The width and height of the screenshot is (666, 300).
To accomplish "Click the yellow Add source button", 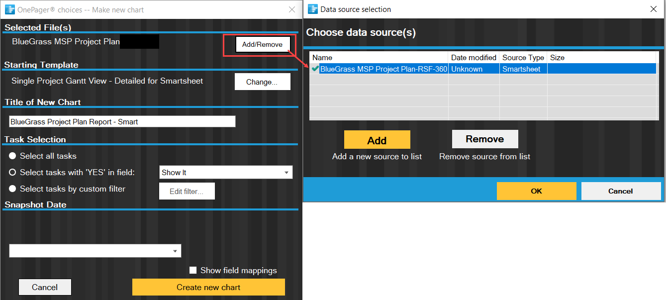I will 377,140.
